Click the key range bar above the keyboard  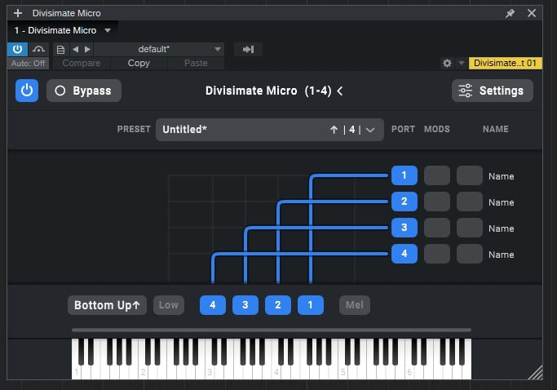(x=272, y=330)
